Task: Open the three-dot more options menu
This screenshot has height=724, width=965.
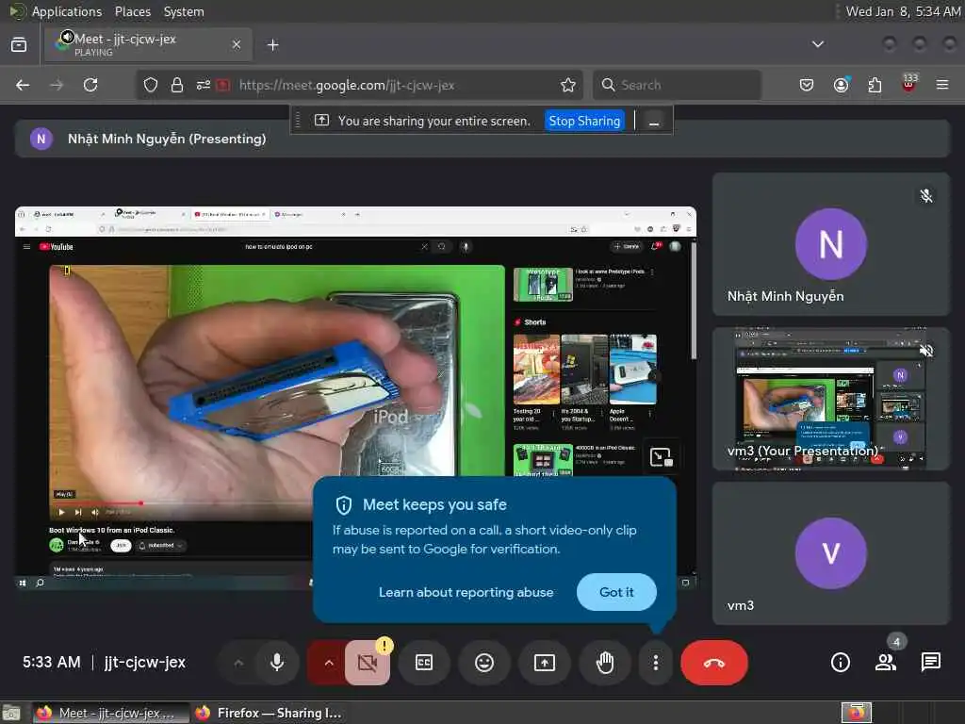Action: (656, 663)
